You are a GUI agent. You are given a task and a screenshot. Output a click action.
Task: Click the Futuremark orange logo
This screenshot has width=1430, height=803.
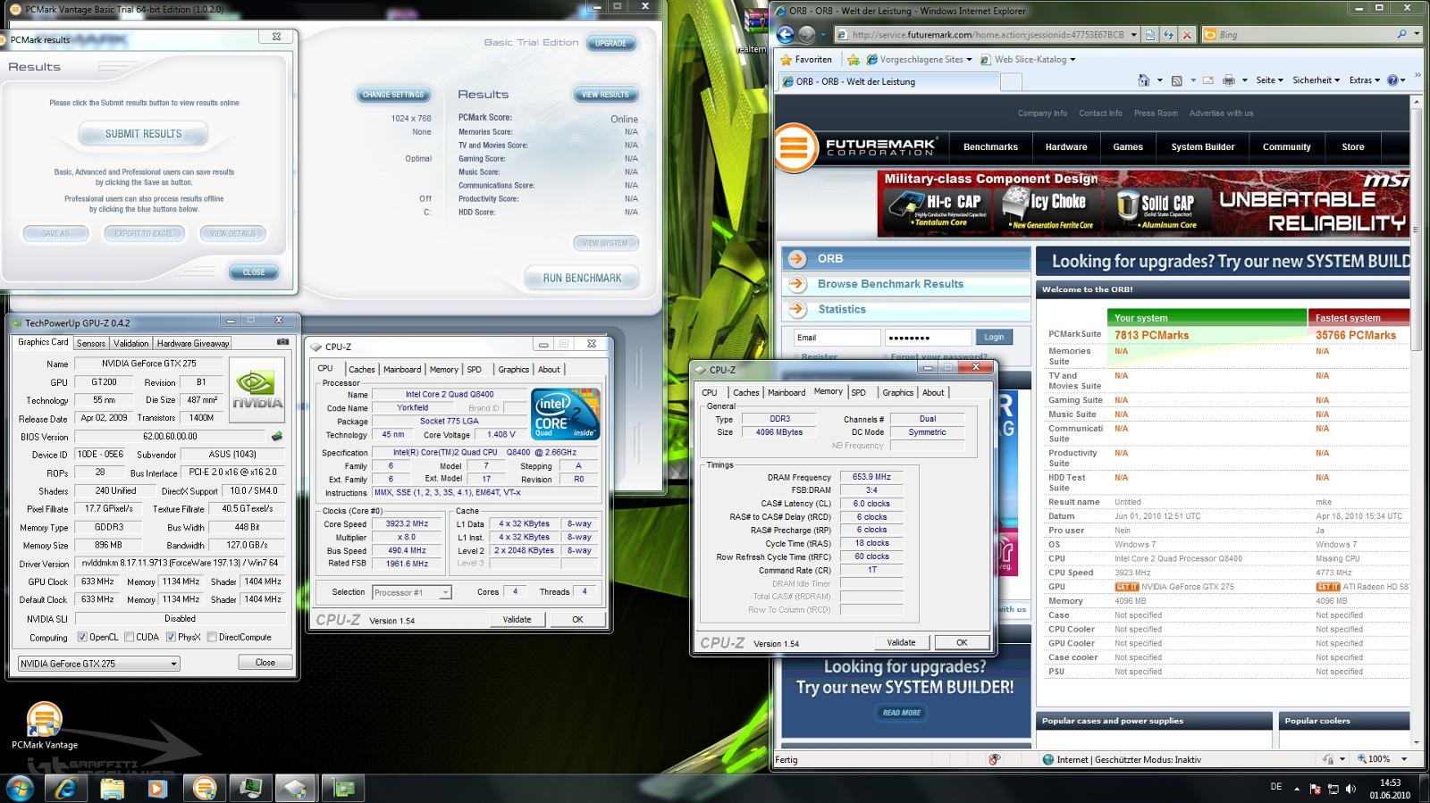(x=795, y=146)
